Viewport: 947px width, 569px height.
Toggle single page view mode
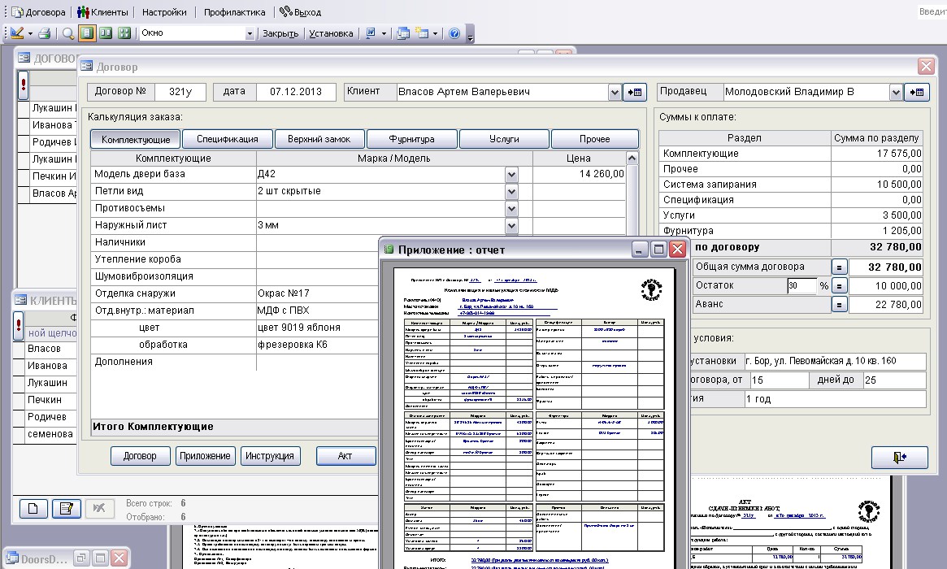tap(87, 33)
